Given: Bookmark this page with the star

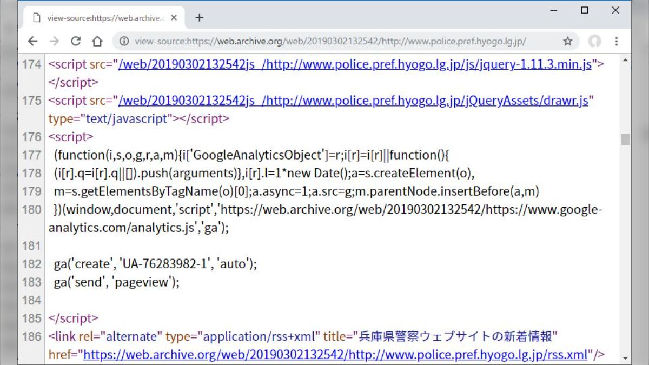Looking at the screenshot, I should coord(567,41).
